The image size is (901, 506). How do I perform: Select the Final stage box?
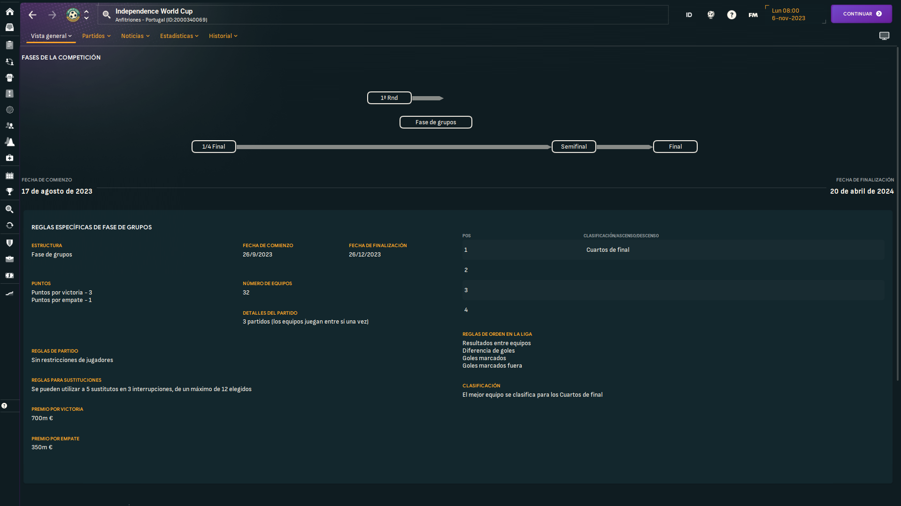click(675, 146)
